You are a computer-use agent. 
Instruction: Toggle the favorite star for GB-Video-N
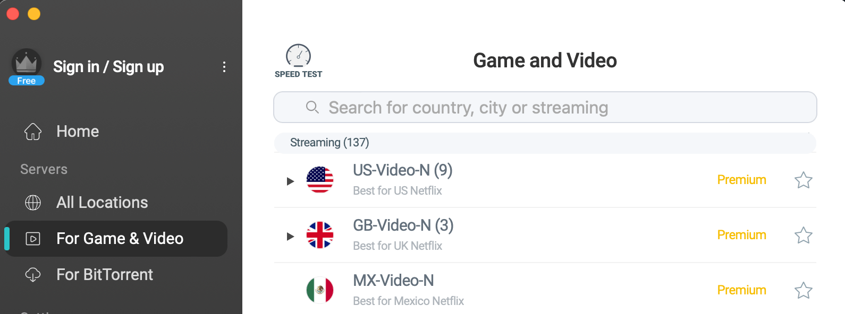coord(803,235)
